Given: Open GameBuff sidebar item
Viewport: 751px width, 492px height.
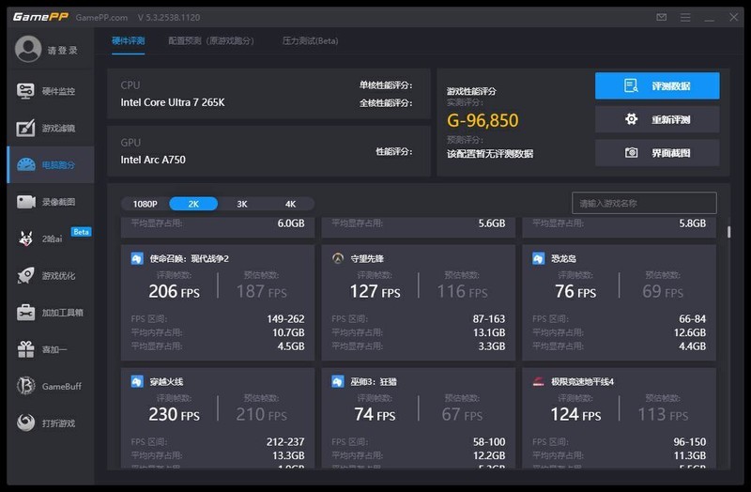Looking at the screenshot, I should tap(51, 386).
